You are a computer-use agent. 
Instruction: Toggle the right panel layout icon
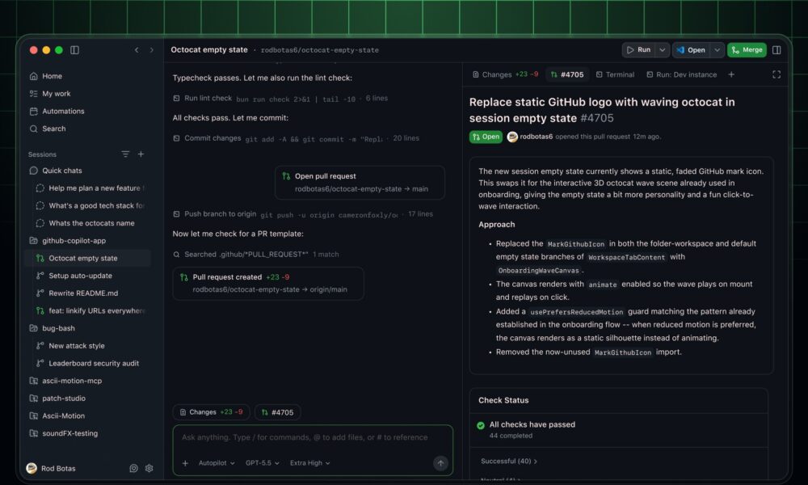[x=776, y=50]
